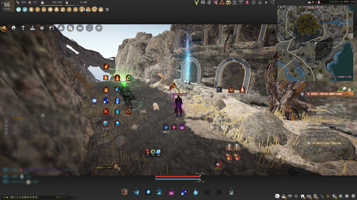This screenshot has height=200, width=357.
Task: Open the magnifier search icon
Action: pos(272,3)
